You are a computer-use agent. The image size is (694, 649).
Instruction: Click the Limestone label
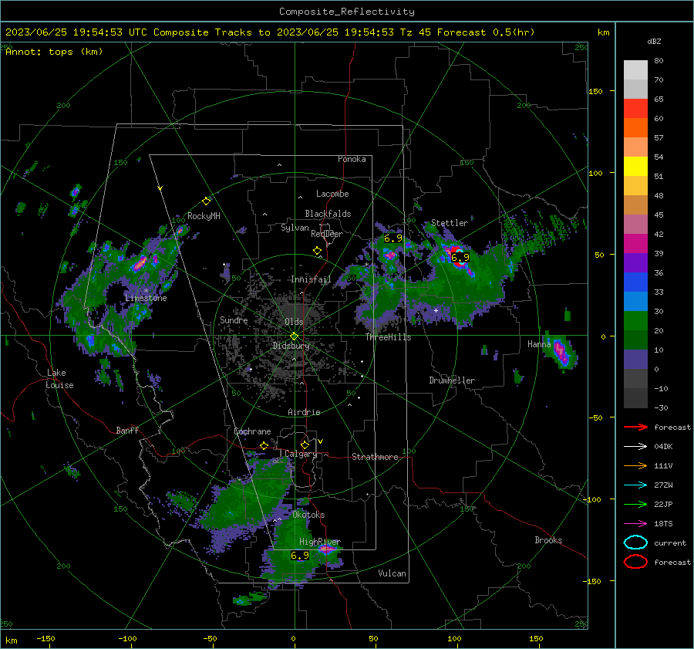pos(146,298)
